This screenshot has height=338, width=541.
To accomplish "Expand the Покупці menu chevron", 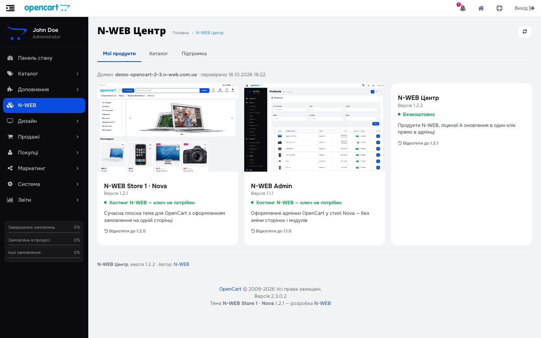I will tap(77, 152).
